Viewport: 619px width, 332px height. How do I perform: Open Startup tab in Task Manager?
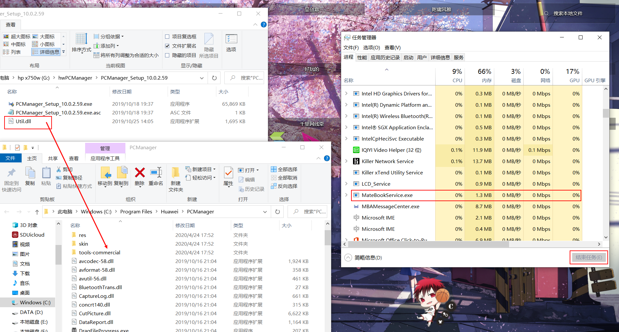point(408,57)
